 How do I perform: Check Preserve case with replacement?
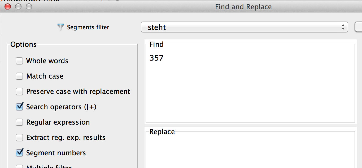19,92
